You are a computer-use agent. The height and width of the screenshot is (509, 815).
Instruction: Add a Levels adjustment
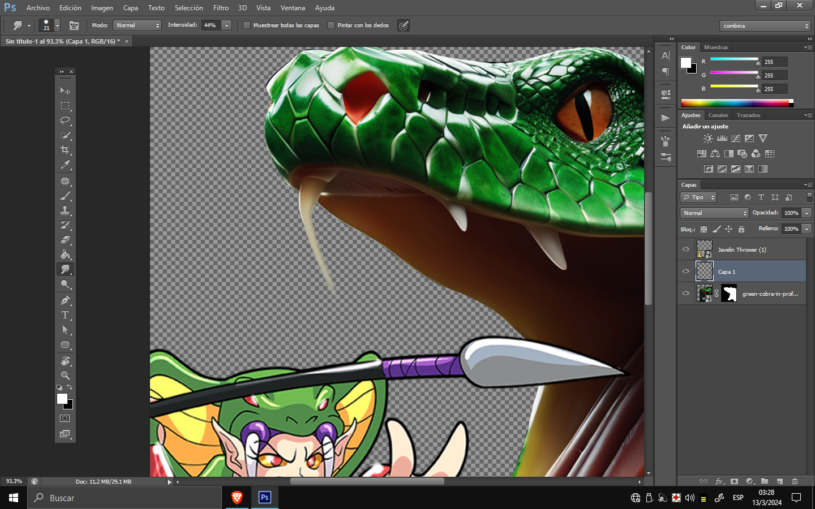pyautogui.click(x=722, y=138)
